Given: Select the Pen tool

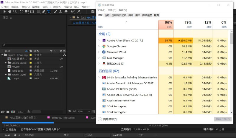Looking at the screenshot, I should click(x=44, y=11).
